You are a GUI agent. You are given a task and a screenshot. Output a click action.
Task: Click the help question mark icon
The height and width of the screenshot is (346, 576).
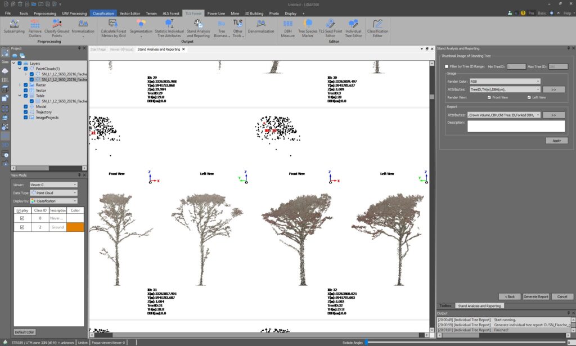[x=523, y=13]
